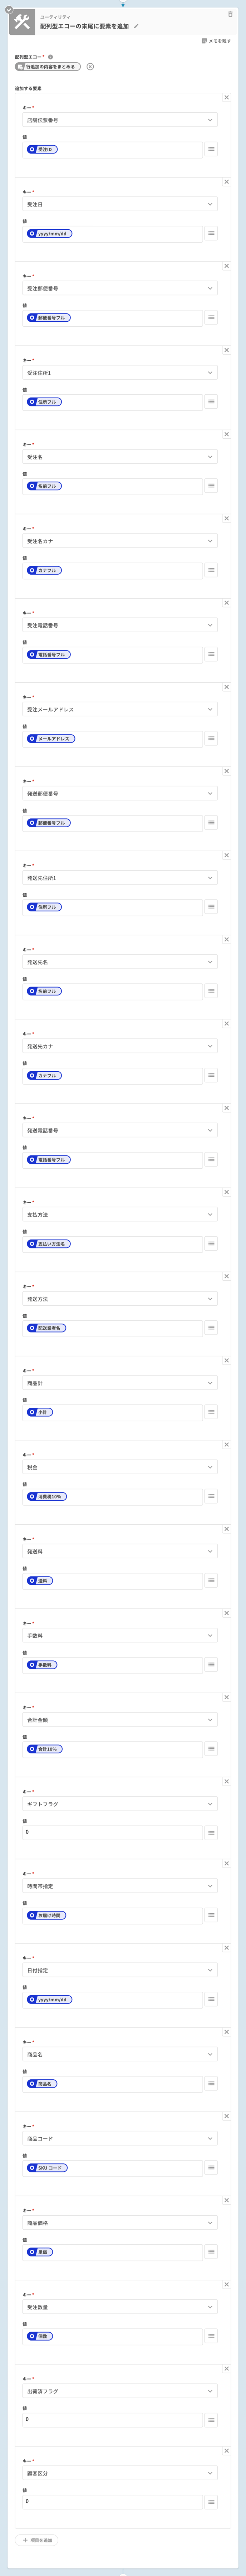Expand the 受注日 key dropdown
This screenshot has width=246, height=2576.
[120, 204]
